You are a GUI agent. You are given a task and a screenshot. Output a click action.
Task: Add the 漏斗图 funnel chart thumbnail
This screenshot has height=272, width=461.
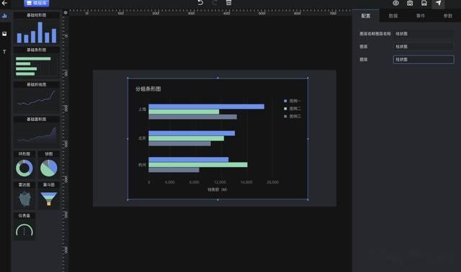[49, 196]
